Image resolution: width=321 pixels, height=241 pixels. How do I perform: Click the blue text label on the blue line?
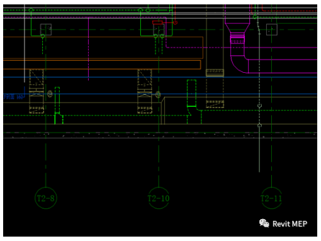click(13, 97)
